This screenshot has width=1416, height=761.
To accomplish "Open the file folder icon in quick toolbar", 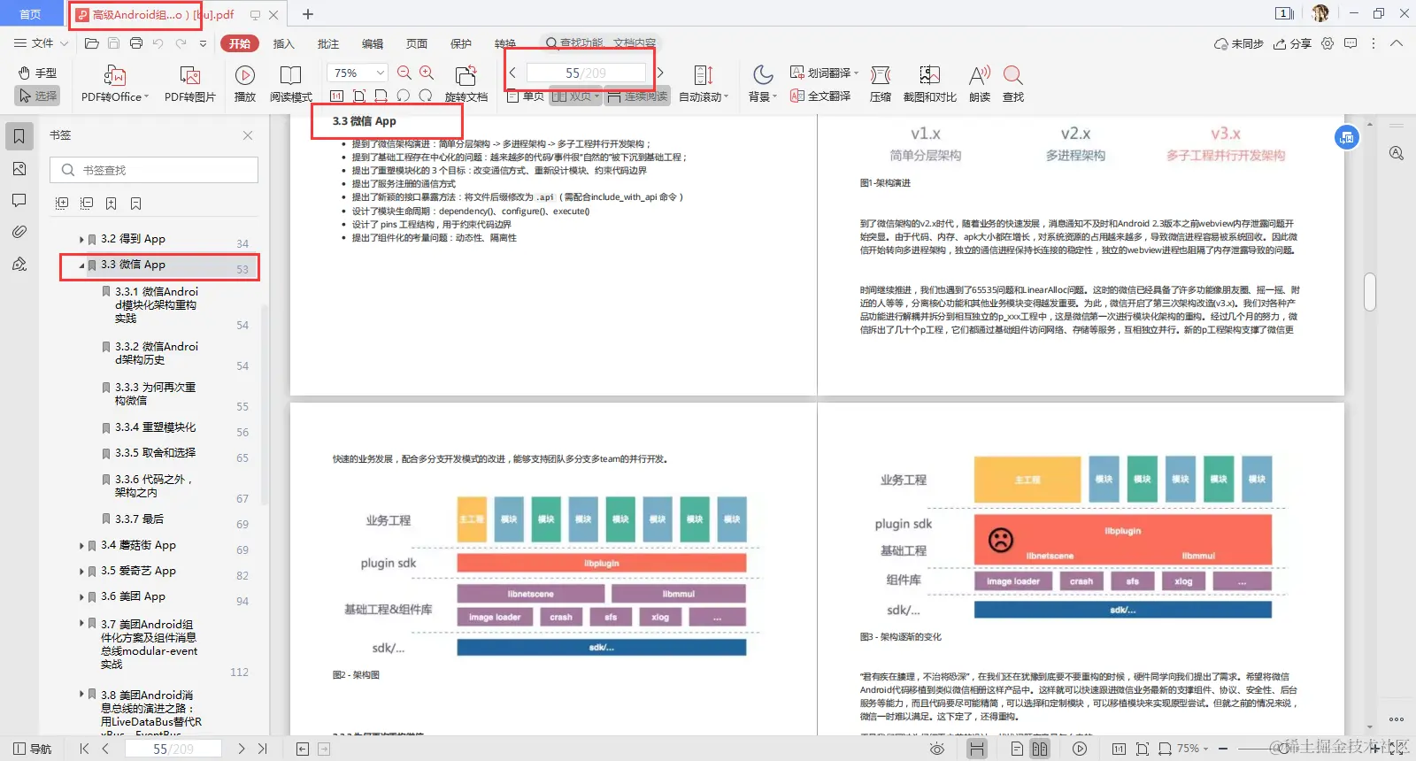I will pos(91,43).
